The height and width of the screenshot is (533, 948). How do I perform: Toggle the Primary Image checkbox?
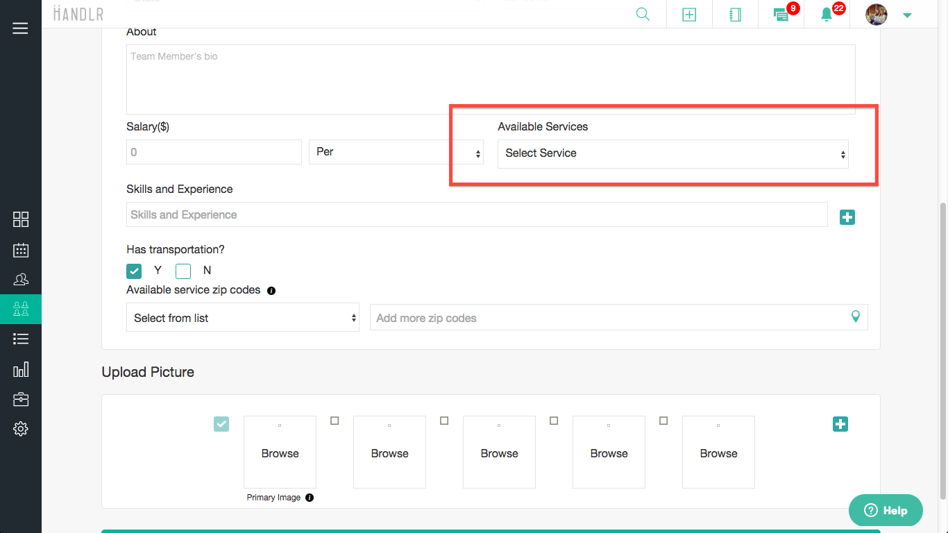(221, 423)
